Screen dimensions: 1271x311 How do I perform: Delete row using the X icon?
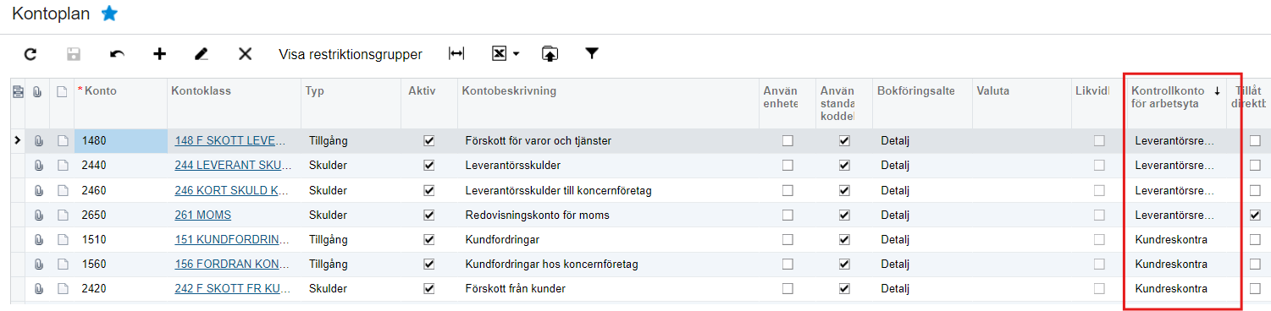coord(245,54)
